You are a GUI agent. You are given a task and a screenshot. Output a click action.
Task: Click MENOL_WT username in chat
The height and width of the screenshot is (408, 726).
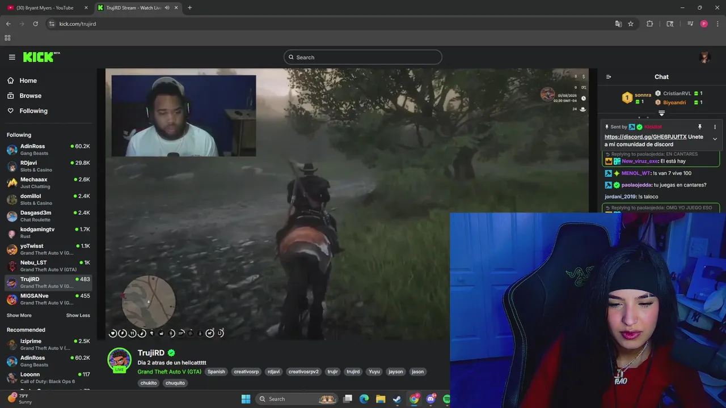636,173
